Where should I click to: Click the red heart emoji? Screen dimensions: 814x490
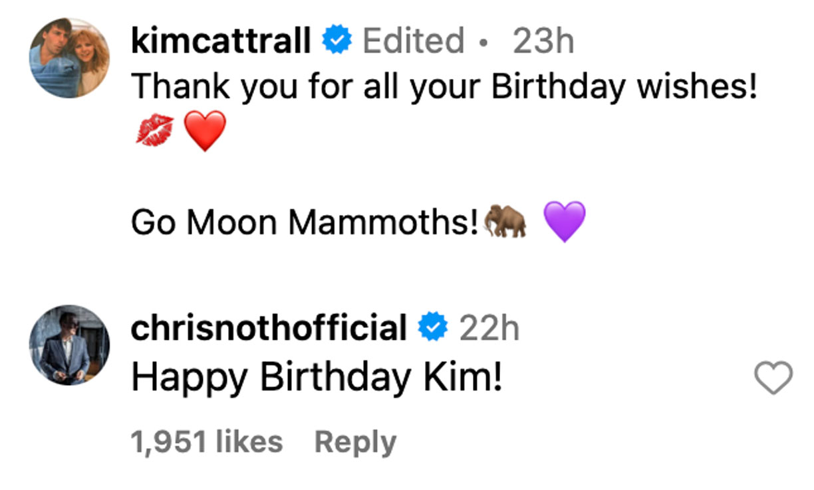pyautogui.click(x=205, y=130)
